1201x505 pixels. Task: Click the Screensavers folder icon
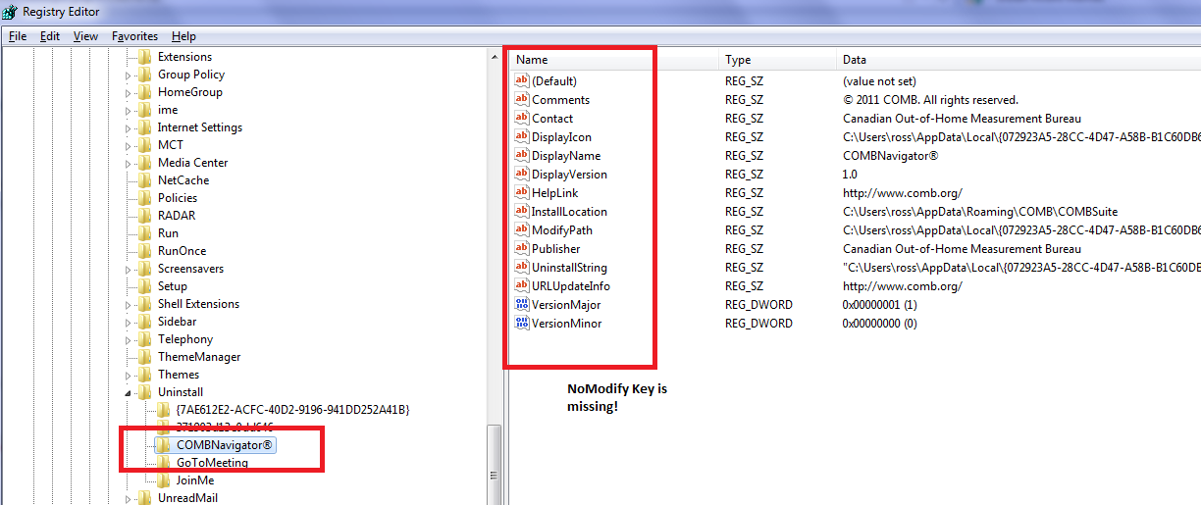coord(145,269)
